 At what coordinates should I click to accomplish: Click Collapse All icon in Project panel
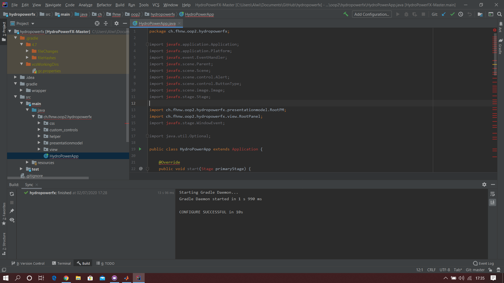(x=106, y=23)
